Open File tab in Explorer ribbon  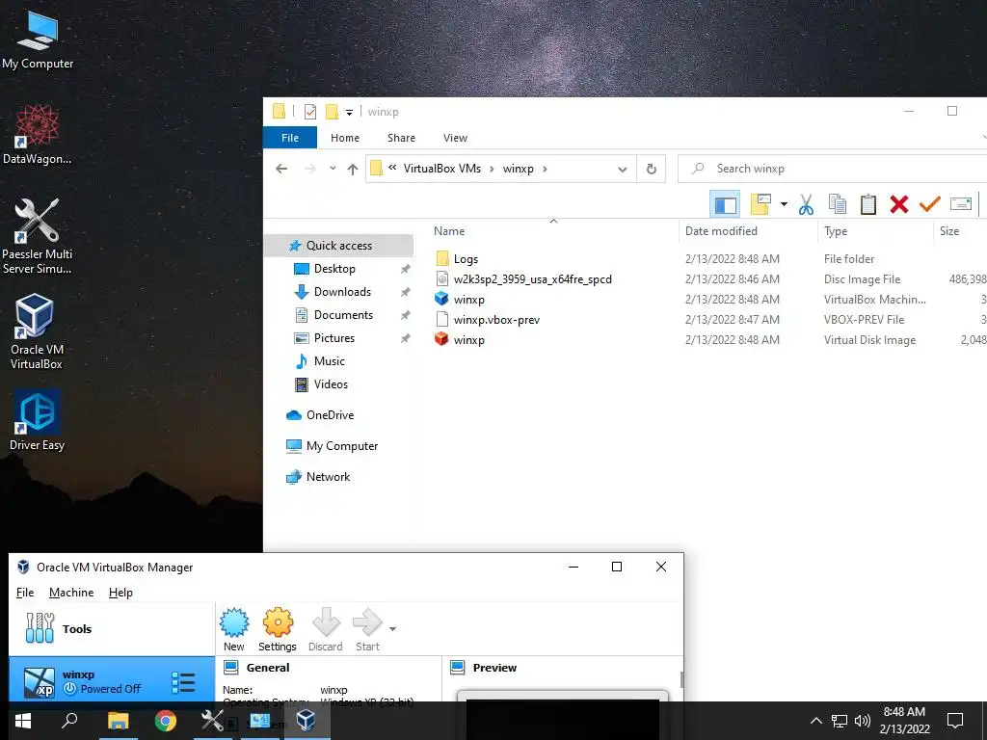pos(289,138)
